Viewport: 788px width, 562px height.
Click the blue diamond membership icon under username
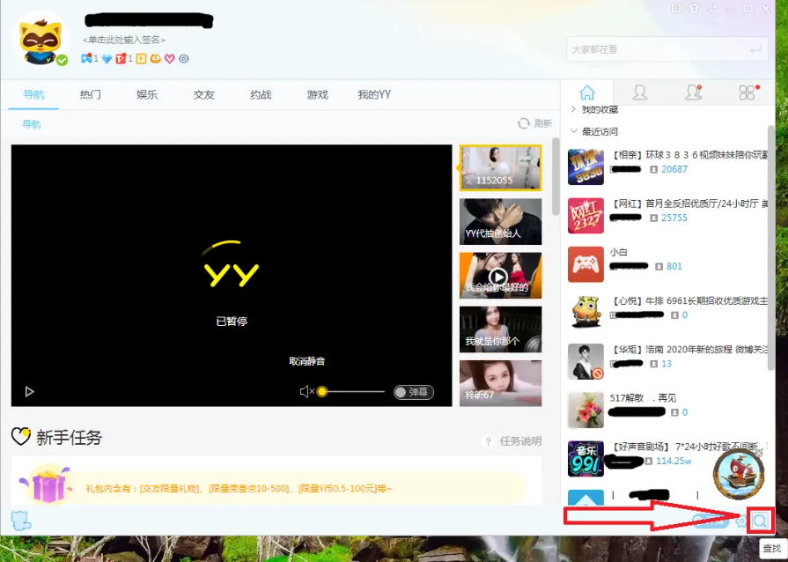click(107, 58)
